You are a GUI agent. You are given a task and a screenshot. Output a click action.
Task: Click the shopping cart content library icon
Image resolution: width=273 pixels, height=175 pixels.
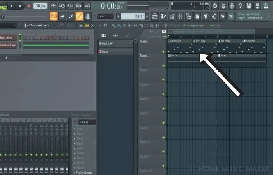pyautogui.click(x=231, y=16)
